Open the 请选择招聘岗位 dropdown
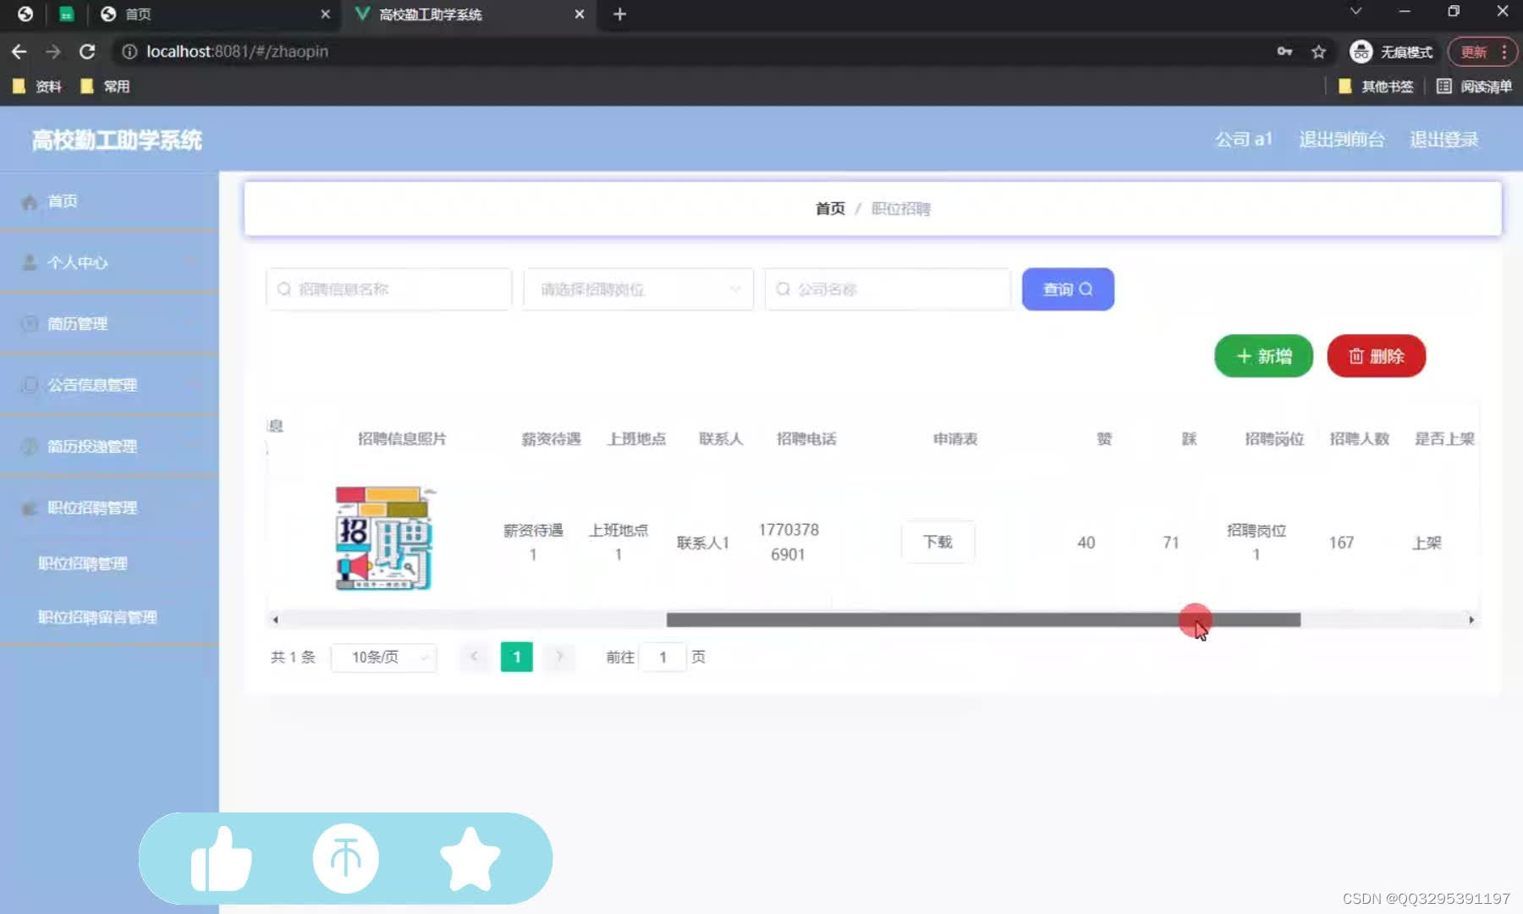This screenshot has height=914, width=1523. (x=637, y=289)
